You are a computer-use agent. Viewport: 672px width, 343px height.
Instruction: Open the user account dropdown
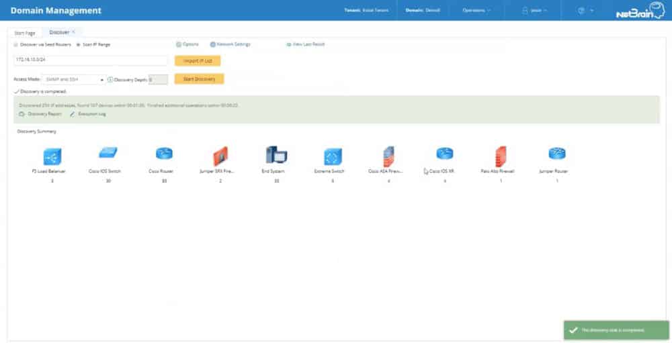(539, 10)
